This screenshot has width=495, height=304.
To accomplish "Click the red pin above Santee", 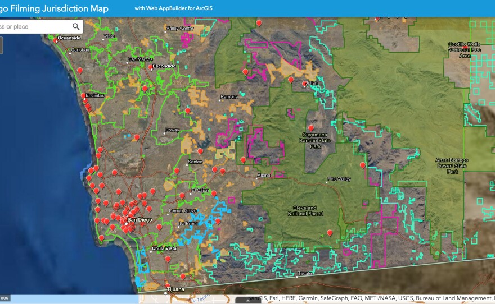I will (x=200, y=151).
